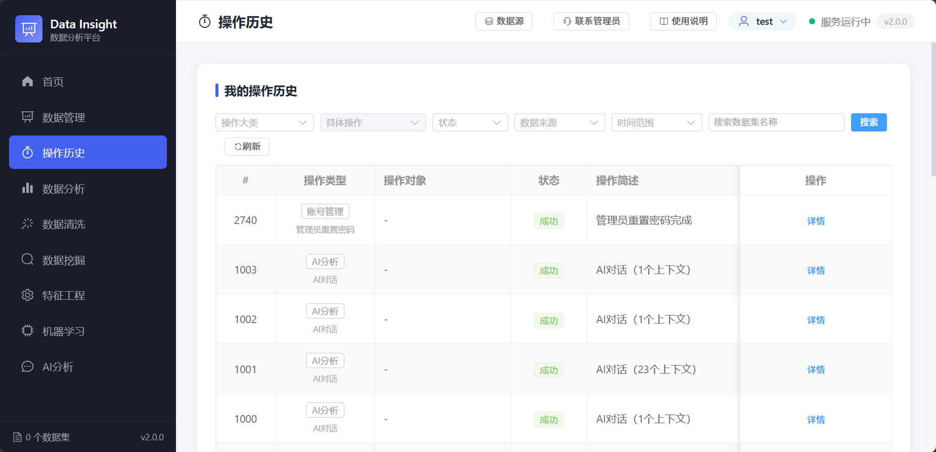This screenshot has height=452, width=936.
Task: Open the 时间范围 dropdown
Action: coord(656,122)
